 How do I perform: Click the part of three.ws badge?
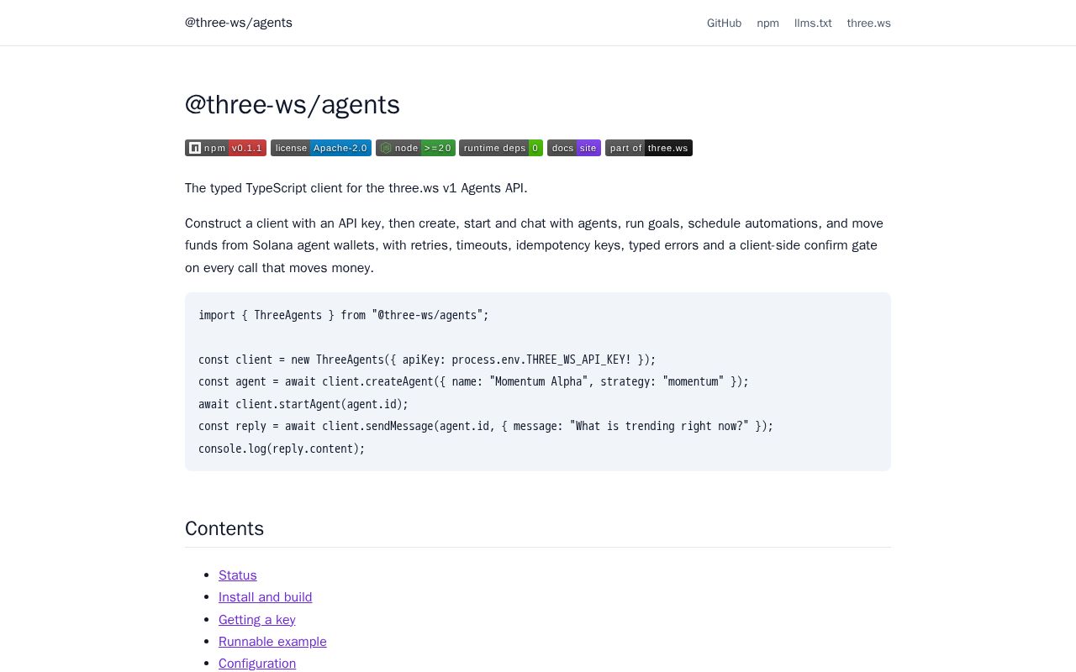coord(649,148)
